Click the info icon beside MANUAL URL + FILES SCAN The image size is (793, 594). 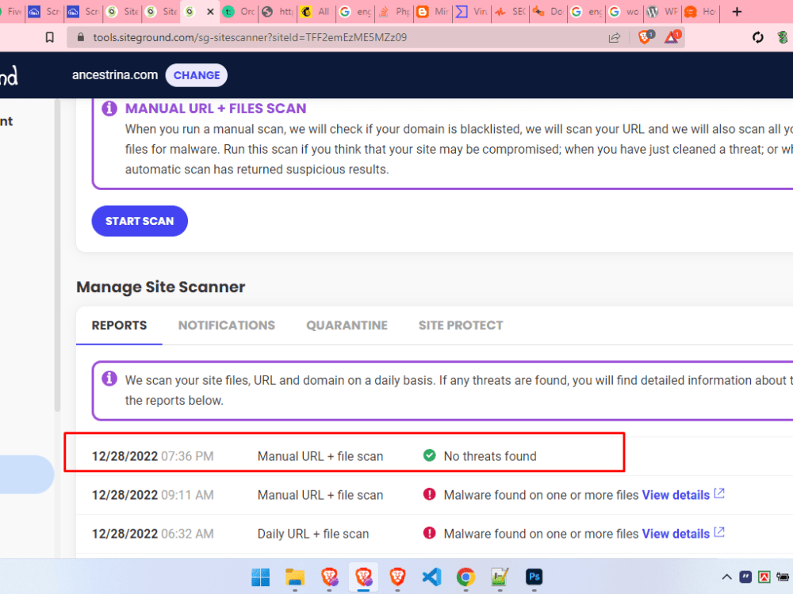(x=109, y=108)
